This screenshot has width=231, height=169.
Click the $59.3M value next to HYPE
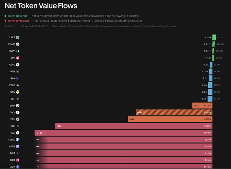(219, 51)
